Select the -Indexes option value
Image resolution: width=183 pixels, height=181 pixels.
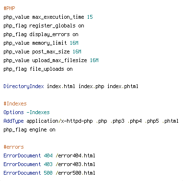point(38,112)
